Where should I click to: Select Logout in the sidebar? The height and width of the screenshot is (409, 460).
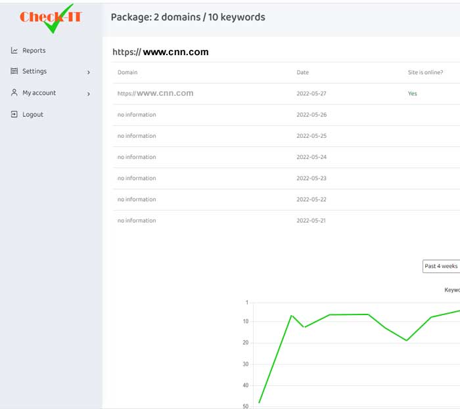point(33,114)
